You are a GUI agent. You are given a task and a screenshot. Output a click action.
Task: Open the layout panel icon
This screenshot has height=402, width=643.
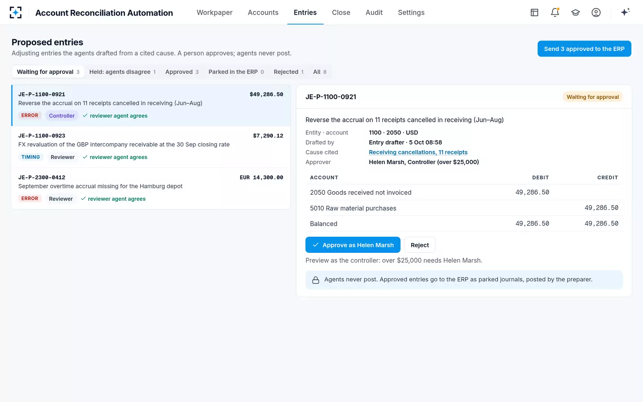click(x=534, y=13)
